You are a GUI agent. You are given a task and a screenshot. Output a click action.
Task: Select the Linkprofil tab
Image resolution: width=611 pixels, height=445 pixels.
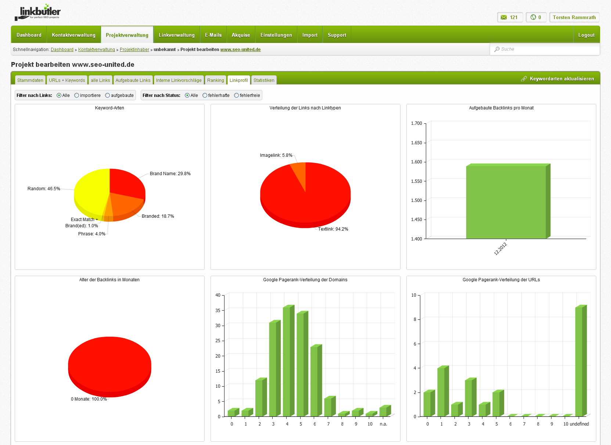[239, 80]
